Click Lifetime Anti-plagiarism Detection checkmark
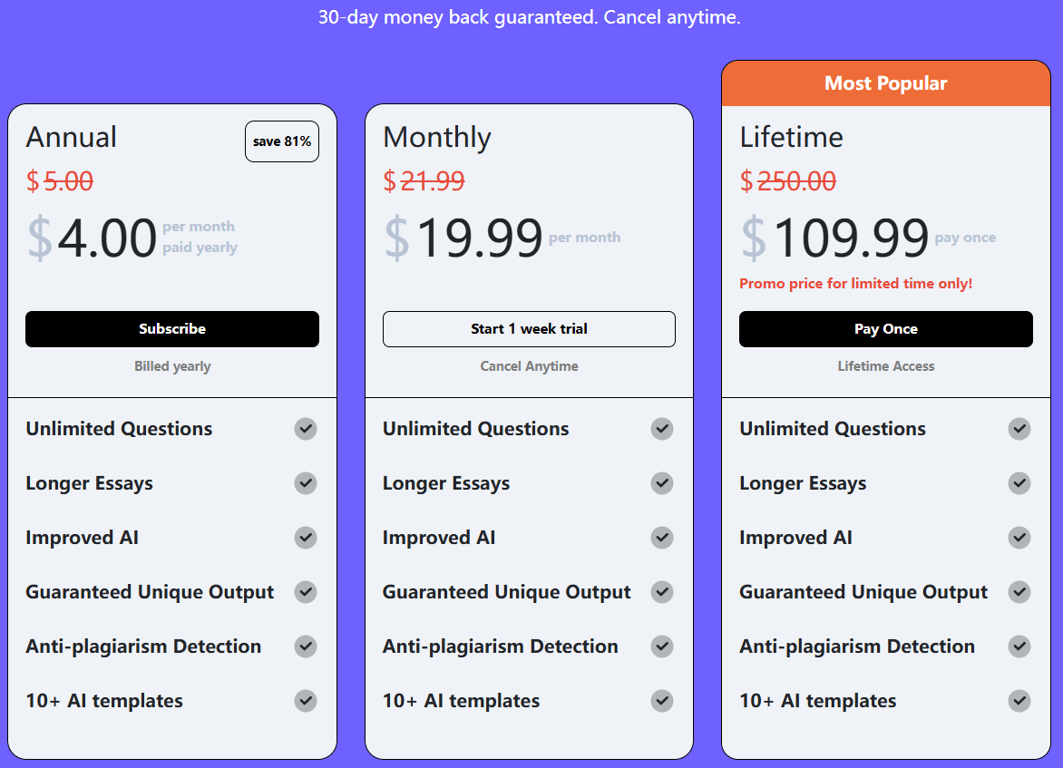 pos(1019,646)
